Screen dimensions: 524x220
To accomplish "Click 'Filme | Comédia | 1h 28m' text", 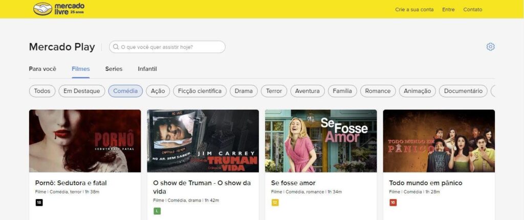I will pos(414,192).
